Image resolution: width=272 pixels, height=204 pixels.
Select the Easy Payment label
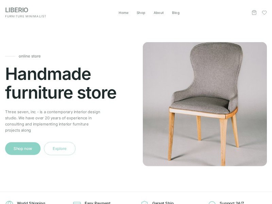pos(98,203)
